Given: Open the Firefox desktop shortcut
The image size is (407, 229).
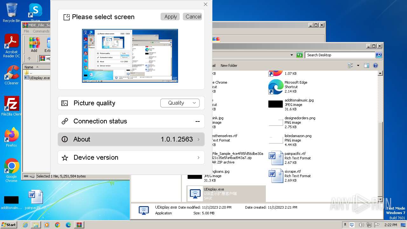Looking at the screenshot, I should pyautogui.click(x=11, y=137).
